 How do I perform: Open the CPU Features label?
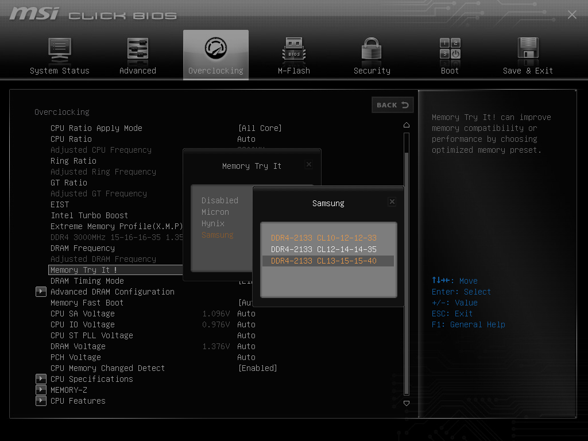78,400
